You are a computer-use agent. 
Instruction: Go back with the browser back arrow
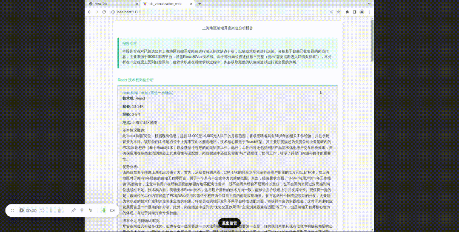[x=90, y=12]
